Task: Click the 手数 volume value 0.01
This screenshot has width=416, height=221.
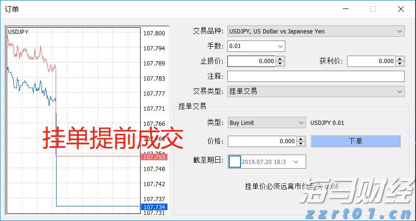Action: click(x=251, y=46)
